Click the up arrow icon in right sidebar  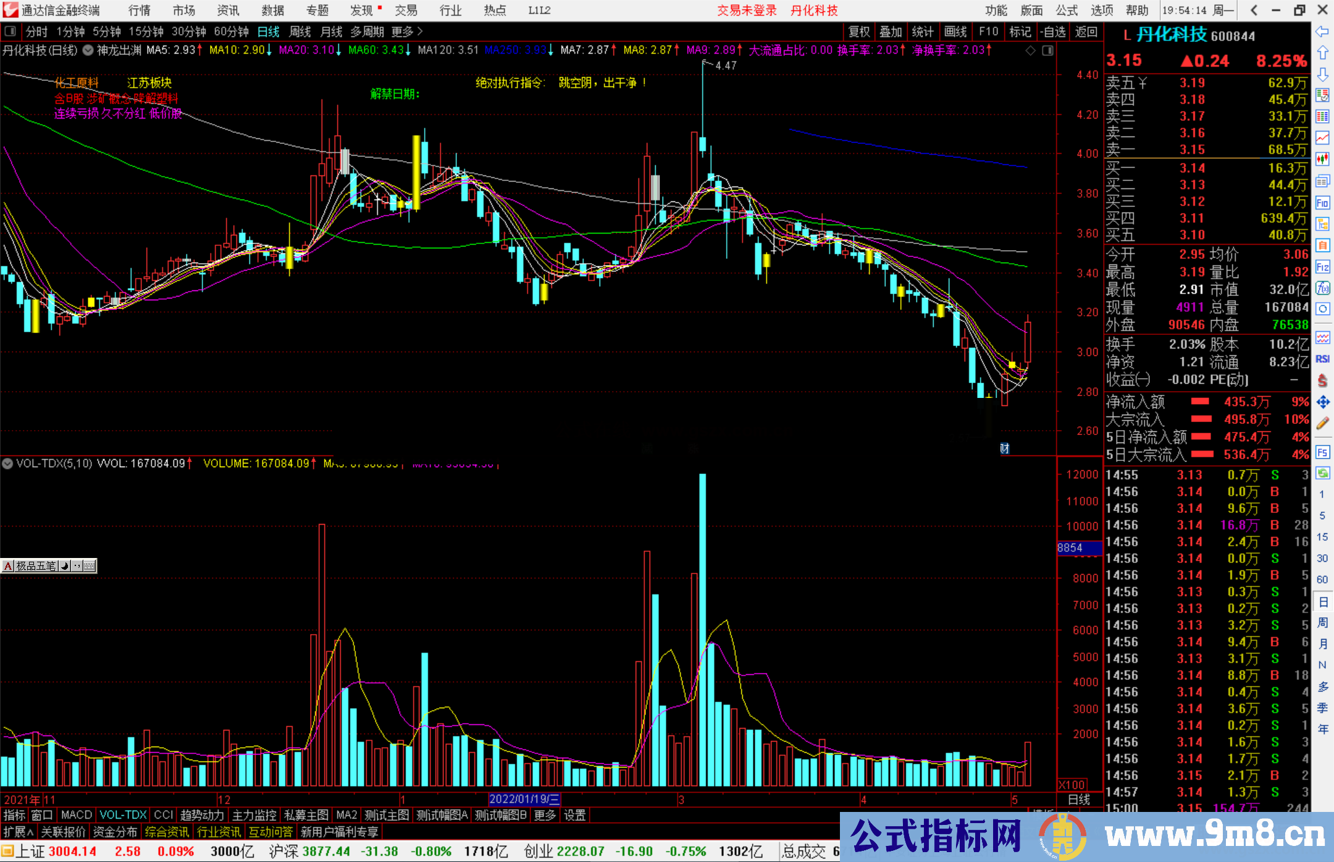click(1322, 53)
